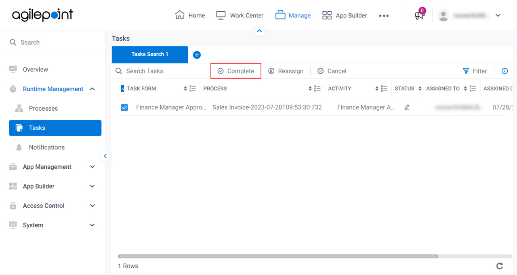Select the Tasks Search 1 tab
Viewport: 517px width, 275px height.
tap(150, 55)
